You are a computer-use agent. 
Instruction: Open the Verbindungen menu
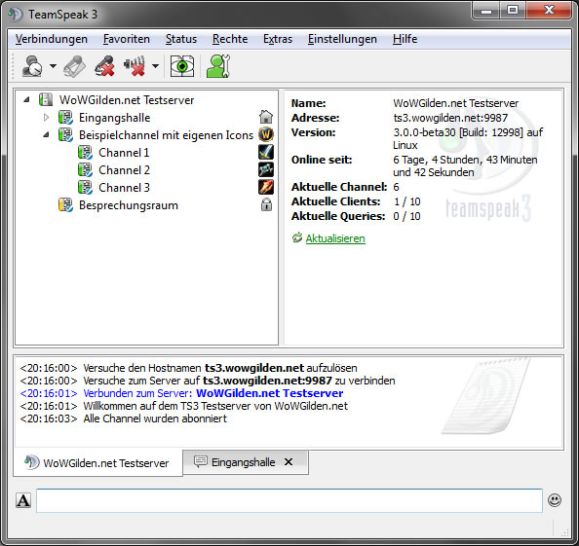(52, 39)
